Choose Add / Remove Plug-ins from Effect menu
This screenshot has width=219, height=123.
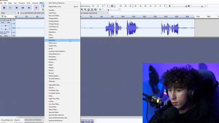62,3
